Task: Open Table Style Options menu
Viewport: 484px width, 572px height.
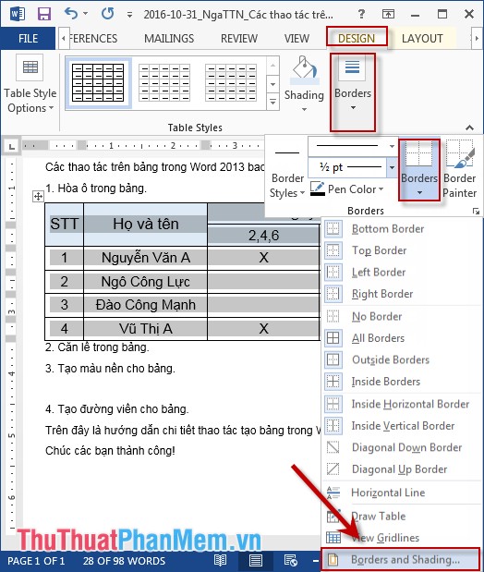Action: (x=30, y=84)
